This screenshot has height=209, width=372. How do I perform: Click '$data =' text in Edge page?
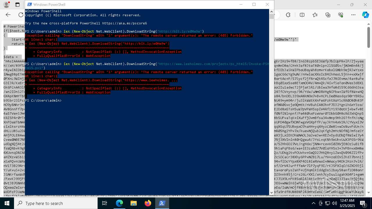click(10, 57)
